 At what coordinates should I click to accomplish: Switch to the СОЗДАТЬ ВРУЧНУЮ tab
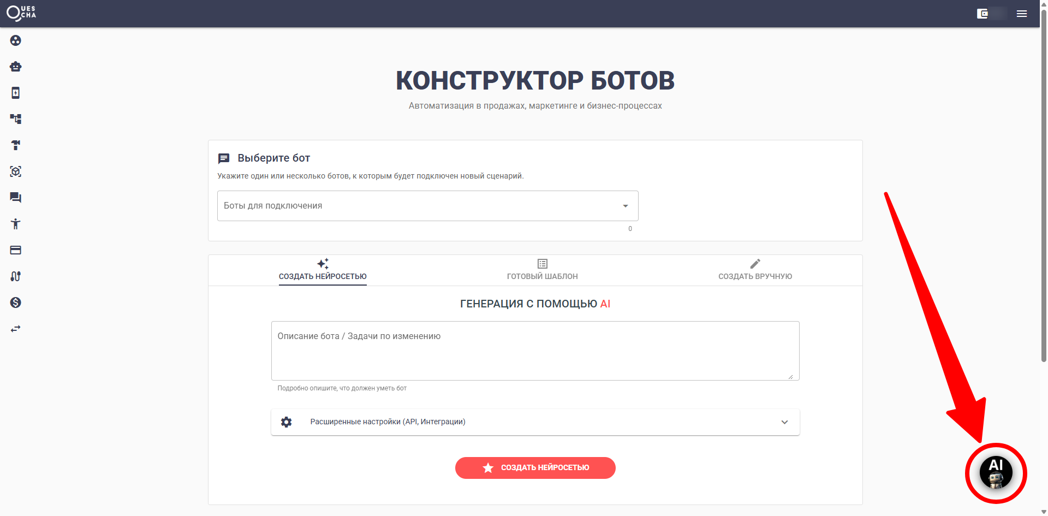tap(755, 270)
